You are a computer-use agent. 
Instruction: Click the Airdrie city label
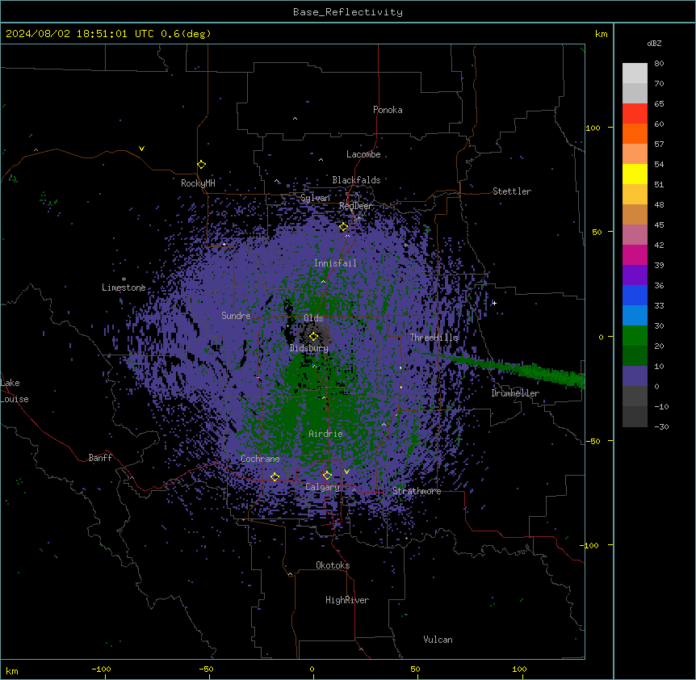click(325, 434)
